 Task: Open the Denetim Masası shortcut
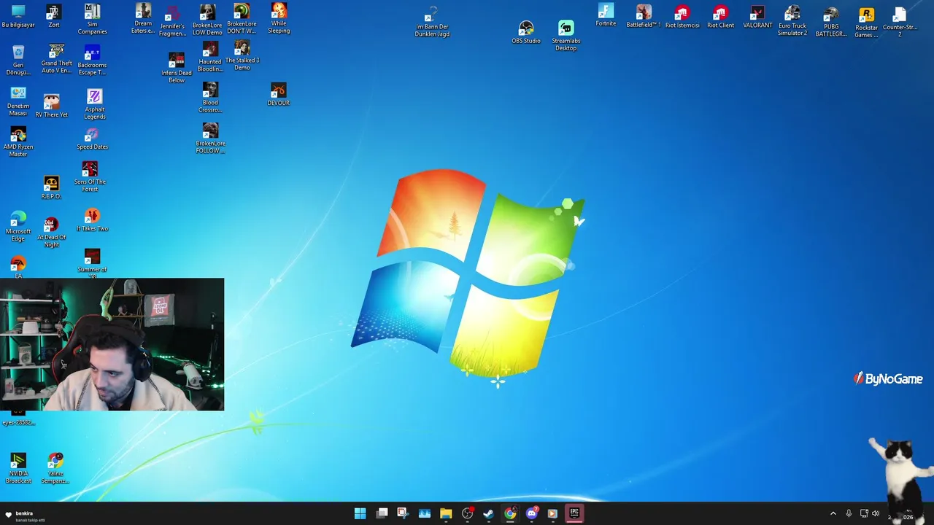tap(18, 101)
